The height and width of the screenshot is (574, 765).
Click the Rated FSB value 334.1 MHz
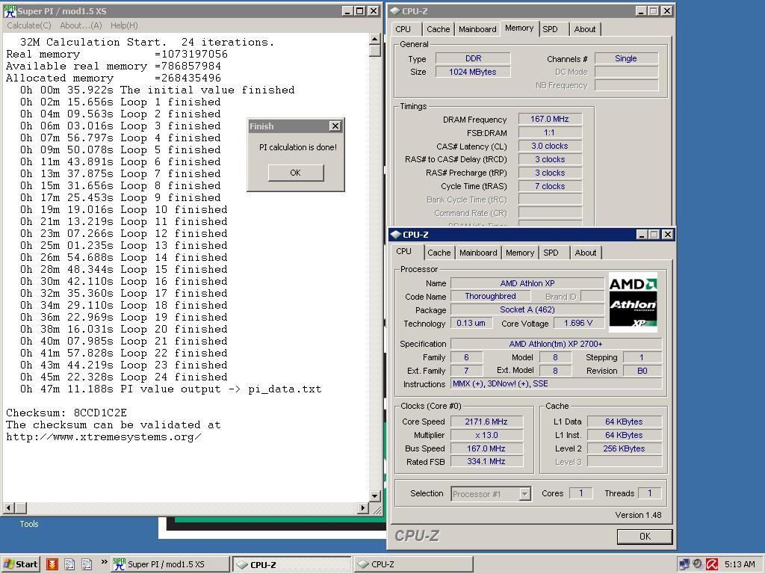click(486, 461)
